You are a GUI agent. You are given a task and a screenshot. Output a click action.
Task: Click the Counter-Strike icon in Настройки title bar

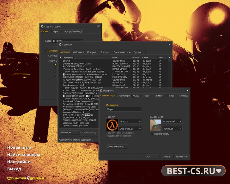pyautogui.click(x=101, y=90)
